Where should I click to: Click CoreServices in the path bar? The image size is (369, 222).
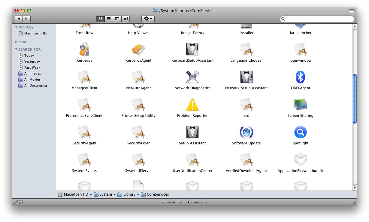coord(155,194)
